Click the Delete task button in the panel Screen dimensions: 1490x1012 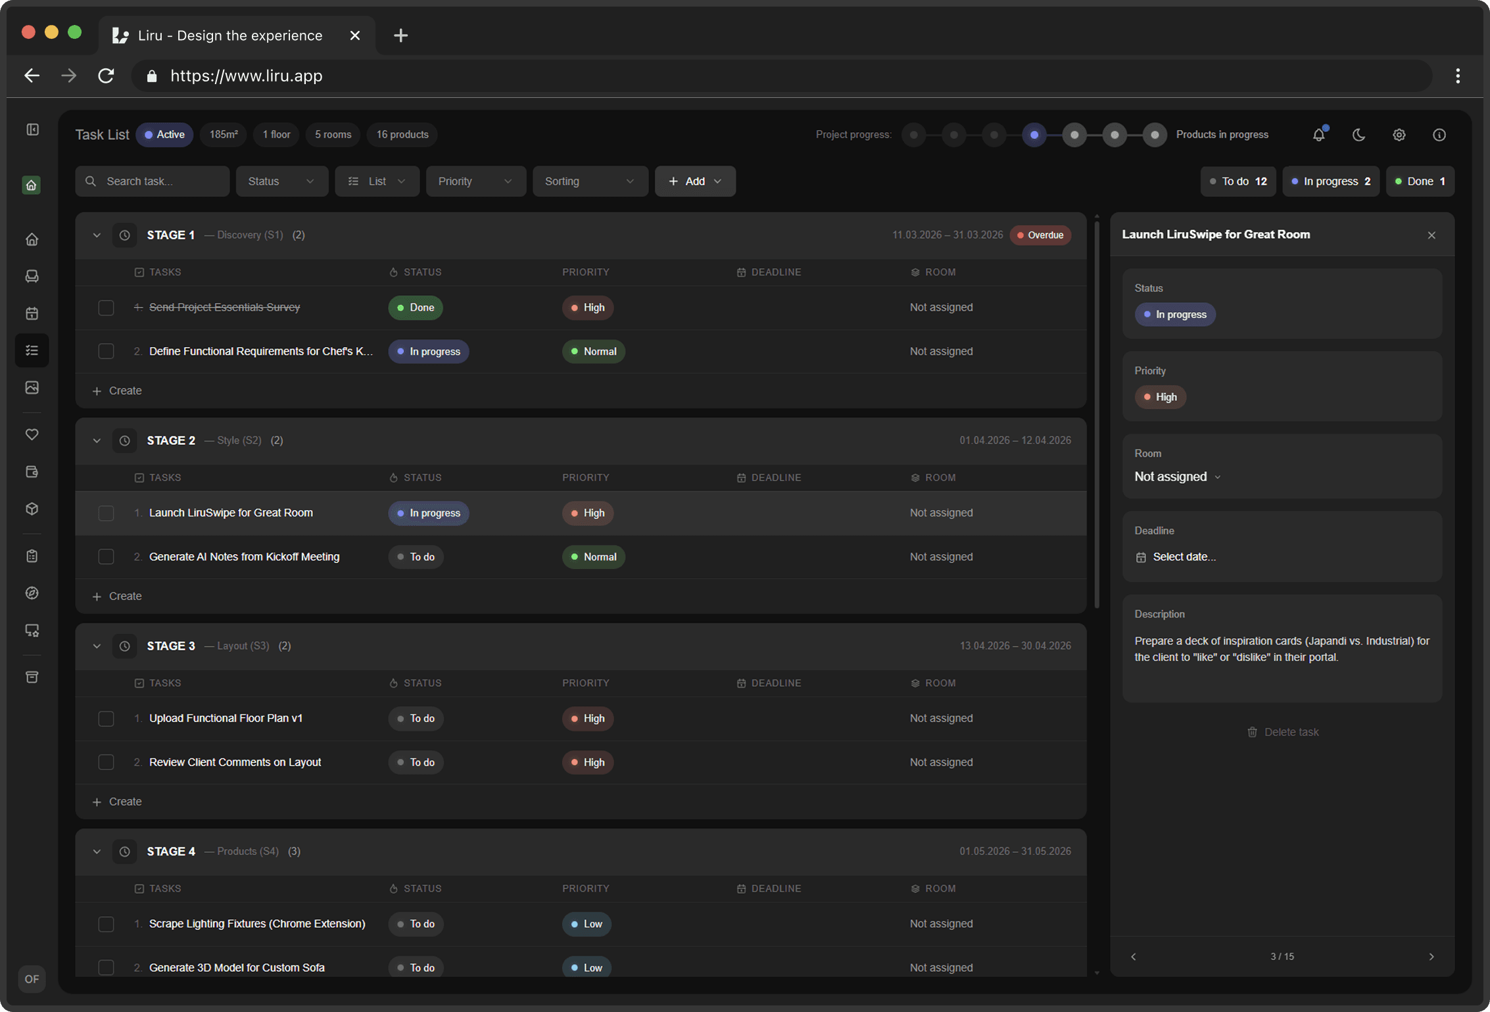[1283, 731]
